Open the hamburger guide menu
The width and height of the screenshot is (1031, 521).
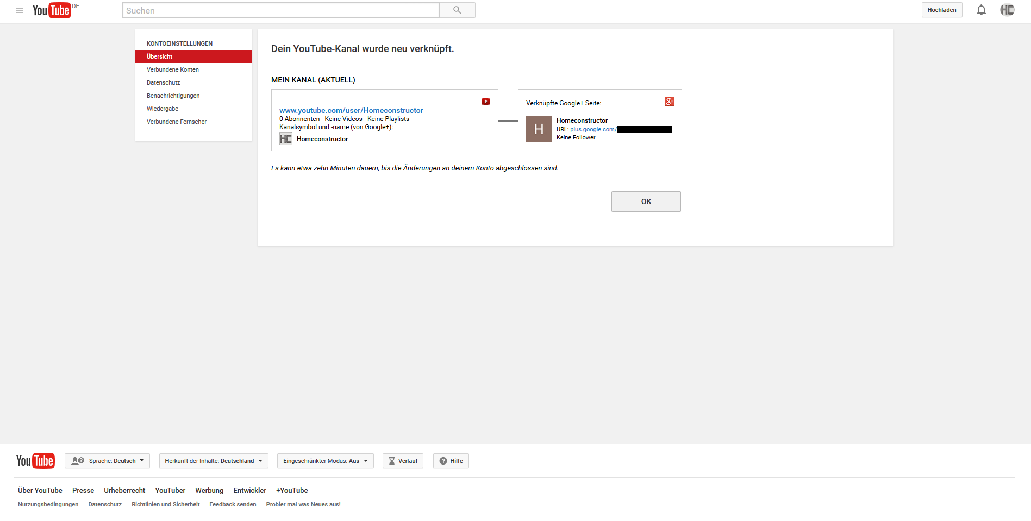(x=20, y=10)
